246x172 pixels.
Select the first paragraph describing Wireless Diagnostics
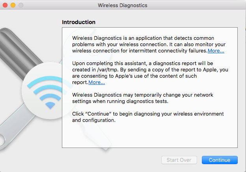149,45
